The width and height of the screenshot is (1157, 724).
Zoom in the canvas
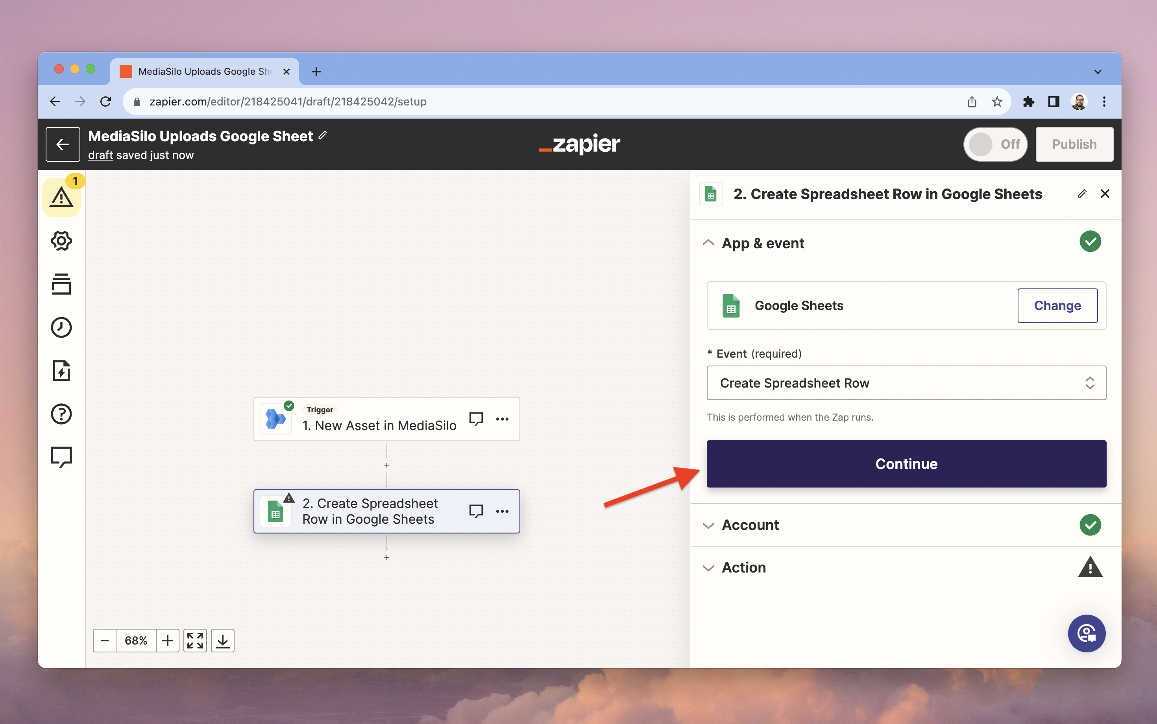tap(168, 641)
